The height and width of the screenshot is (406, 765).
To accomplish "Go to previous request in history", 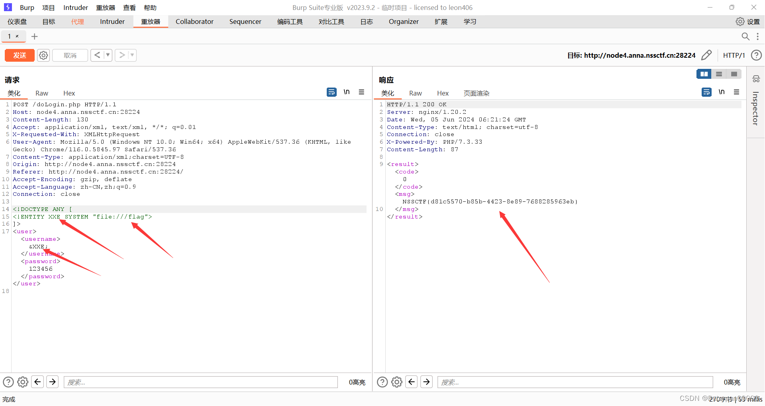I will pyautogui.click(x=97, y=55).
